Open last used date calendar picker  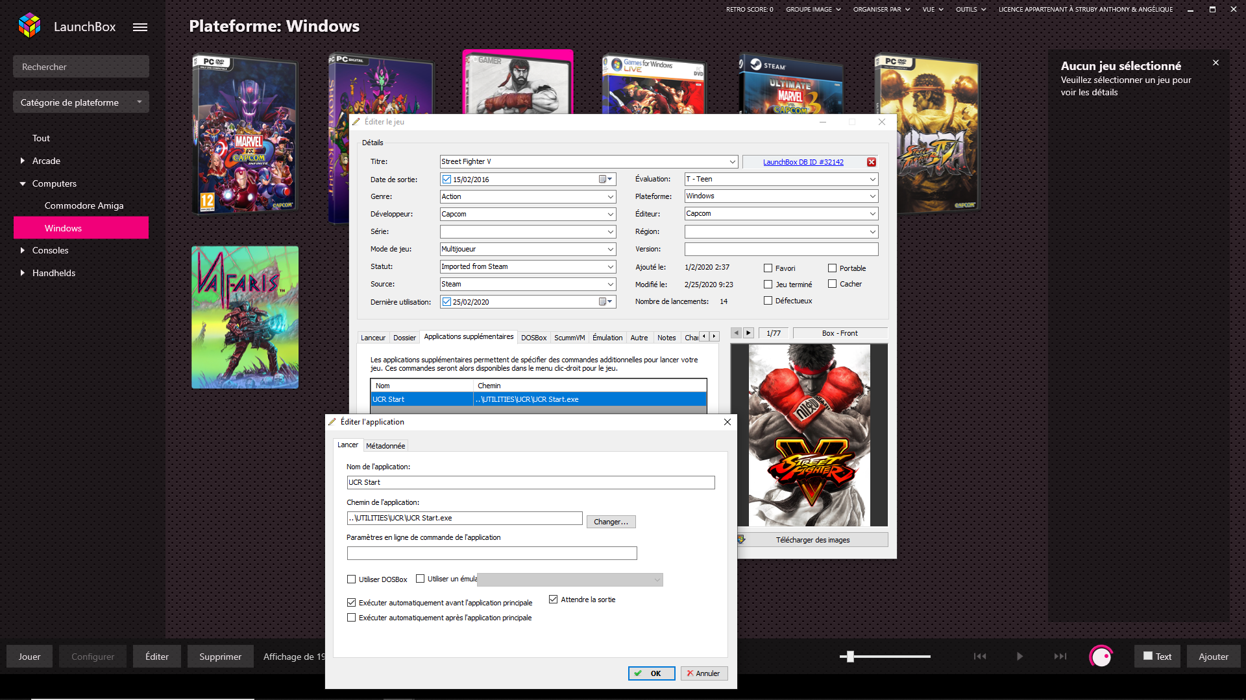click(605, 301)
